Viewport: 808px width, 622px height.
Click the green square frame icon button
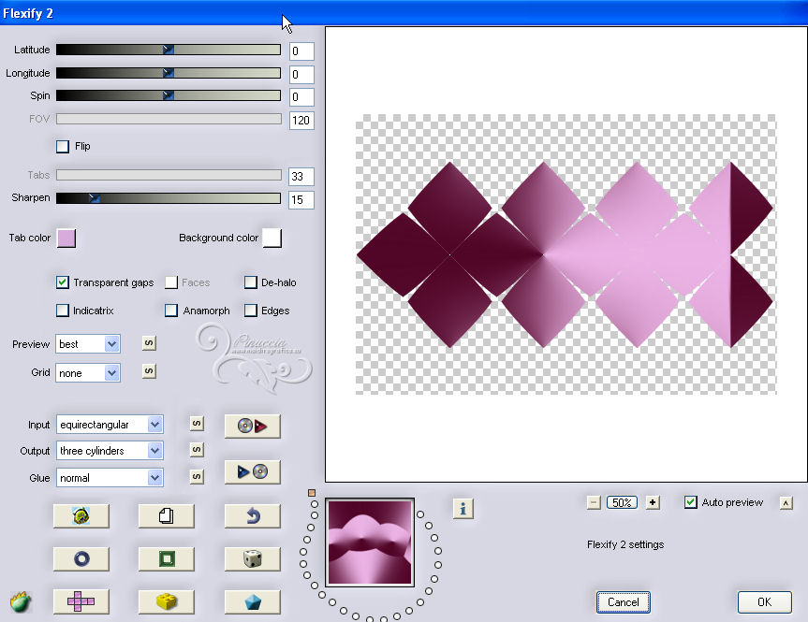167,558
